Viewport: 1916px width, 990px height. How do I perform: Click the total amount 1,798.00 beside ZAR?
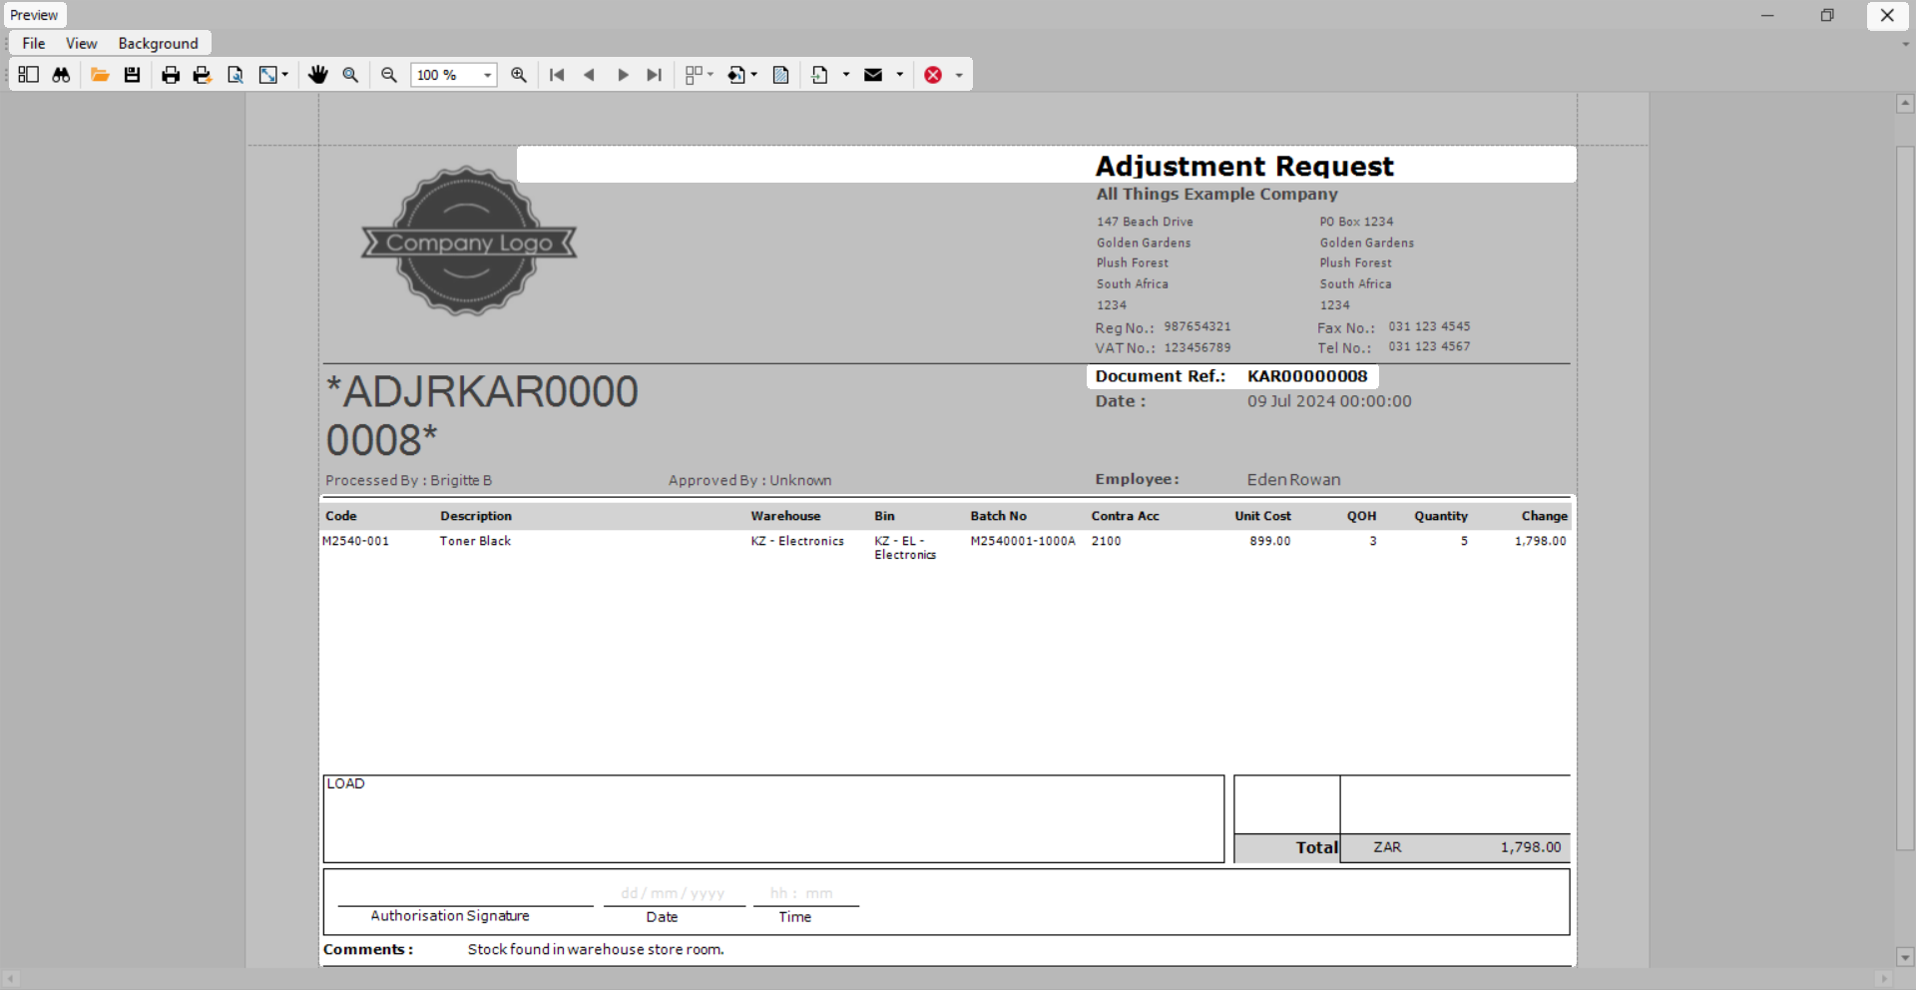[1531, 847]
